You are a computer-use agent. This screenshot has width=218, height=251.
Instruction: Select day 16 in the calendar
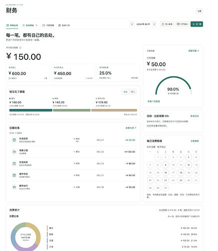pos(165,173)
